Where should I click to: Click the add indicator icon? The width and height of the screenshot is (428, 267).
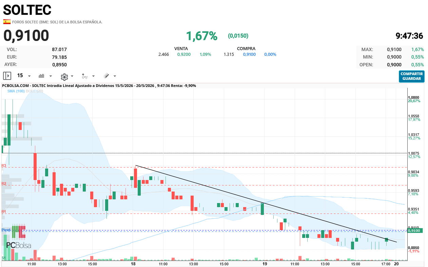pyautogui.click(x=85, y=76)
